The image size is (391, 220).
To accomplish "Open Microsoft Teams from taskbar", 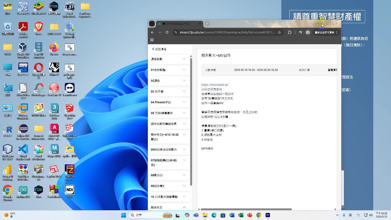I will tap(196, 215).
